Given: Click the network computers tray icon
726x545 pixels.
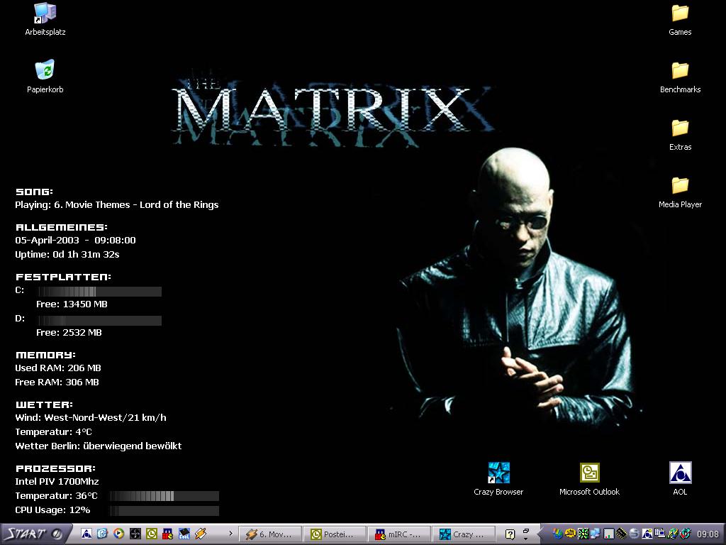Looking at the screenshot, I should (x=596, y=534).
